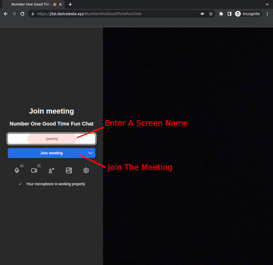Expand audio options chevron above microphone
This screenshot has width=273, height=265.
[x=22, y=166]
